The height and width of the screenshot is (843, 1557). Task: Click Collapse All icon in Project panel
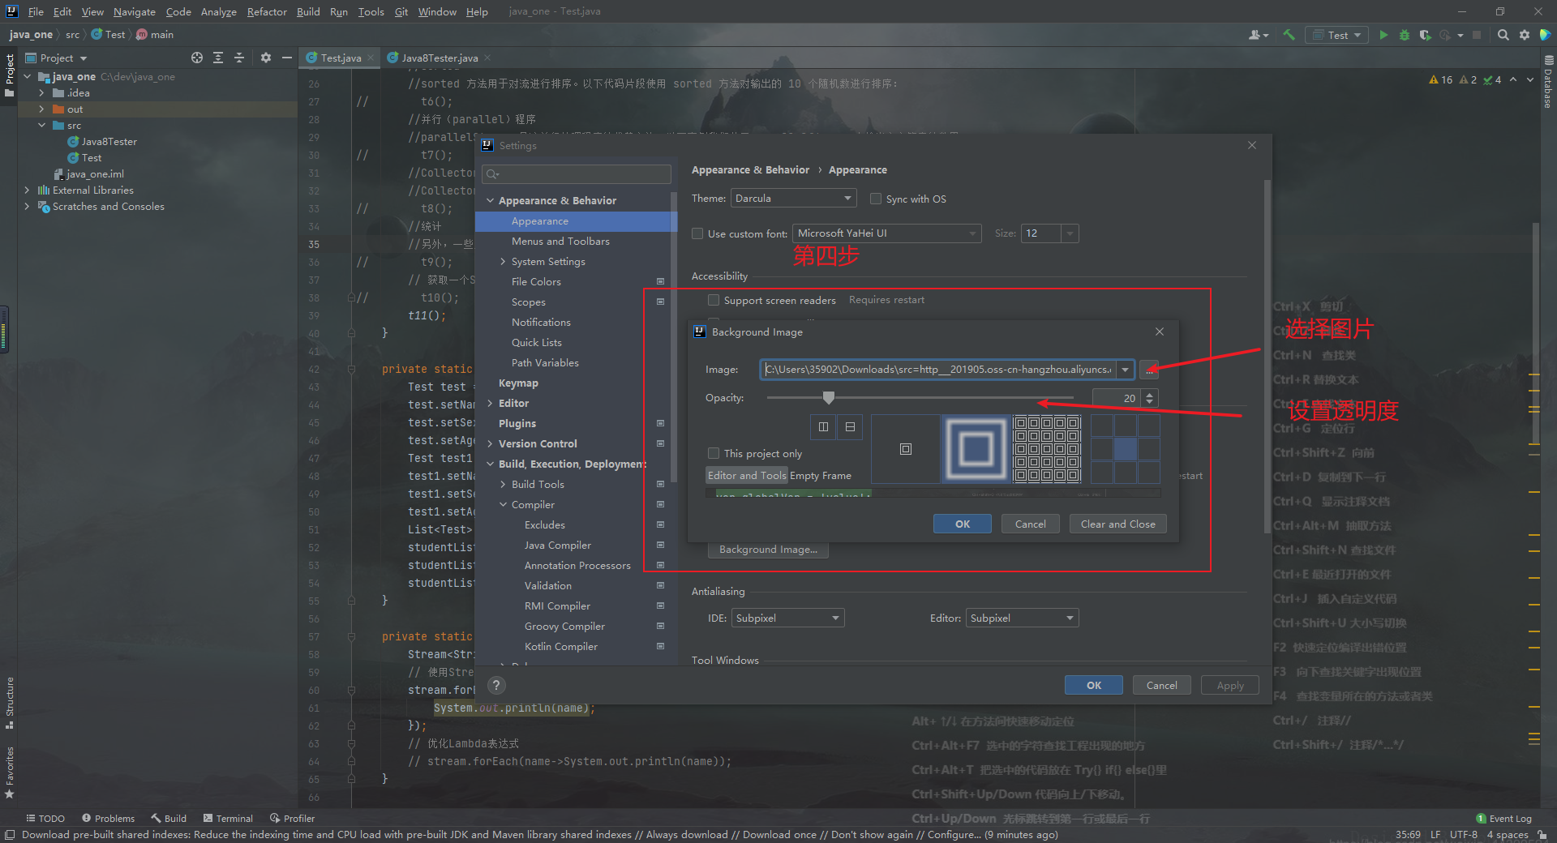[239, 58]
